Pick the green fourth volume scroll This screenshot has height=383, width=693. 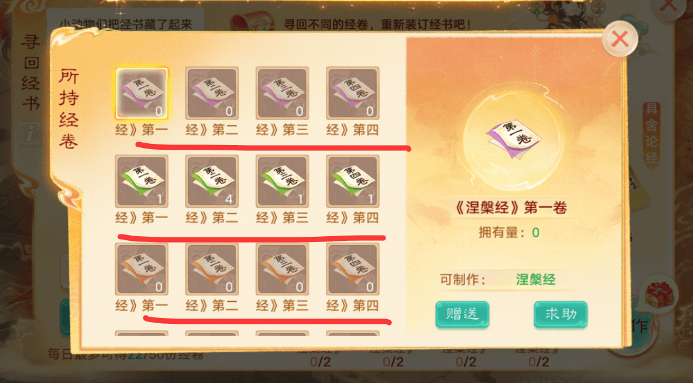pyautogui.click(x=352, y=181)
